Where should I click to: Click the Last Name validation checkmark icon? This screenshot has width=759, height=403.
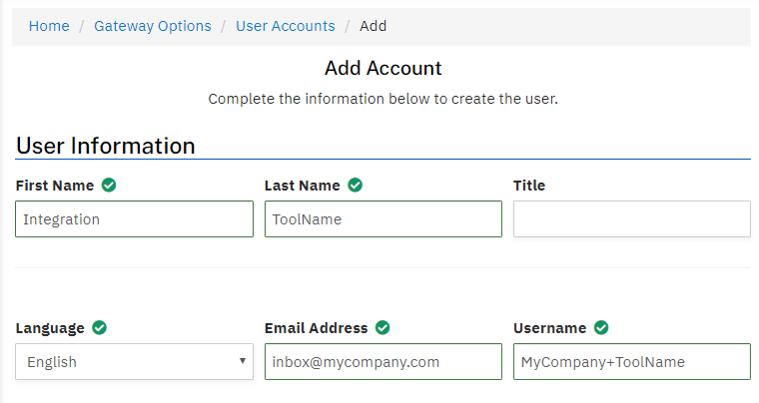click(356, 185)
